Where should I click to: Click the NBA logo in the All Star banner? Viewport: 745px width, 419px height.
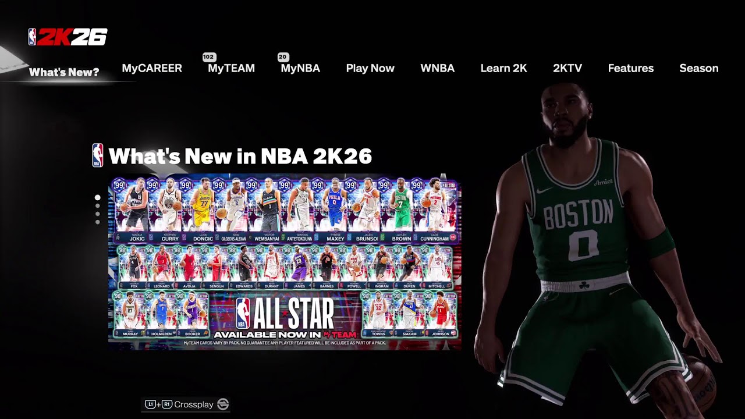(x=243, y=313)
